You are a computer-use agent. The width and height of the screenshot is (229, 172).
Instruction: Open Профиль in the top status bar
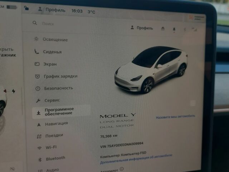tap(55, 10)
